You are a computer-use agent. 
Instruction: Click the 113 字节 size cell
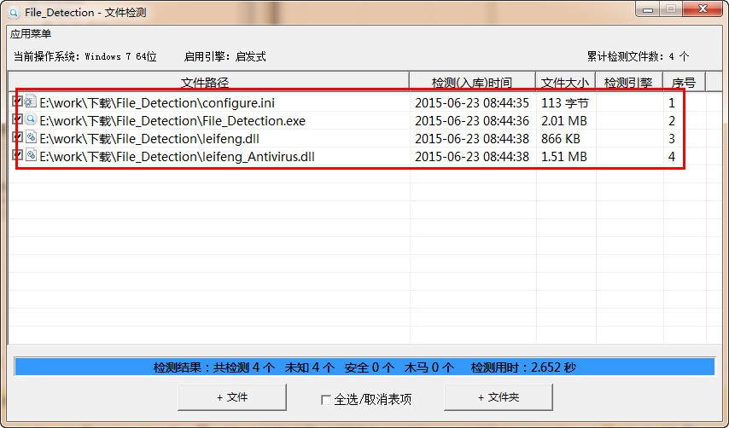[565, 102]
